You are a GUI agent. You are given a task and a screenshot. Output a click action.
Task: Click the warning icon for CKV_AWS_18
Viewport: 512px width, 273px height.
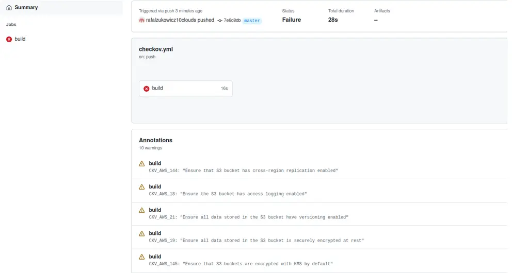[142, 187]
